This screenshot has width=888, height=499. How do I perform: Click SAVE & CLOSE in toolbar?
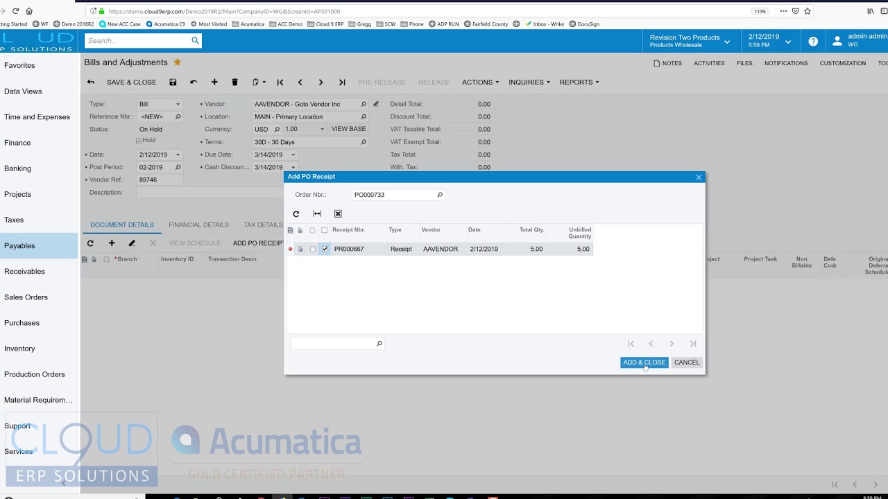[131, 82]
